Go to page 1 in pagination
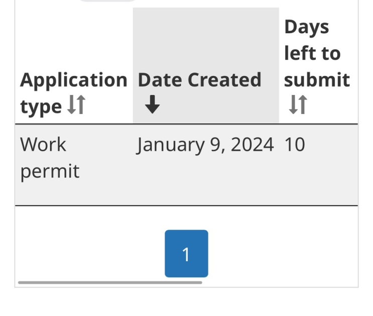This screenshot has height=316, width=373. (x=186, y=254)
